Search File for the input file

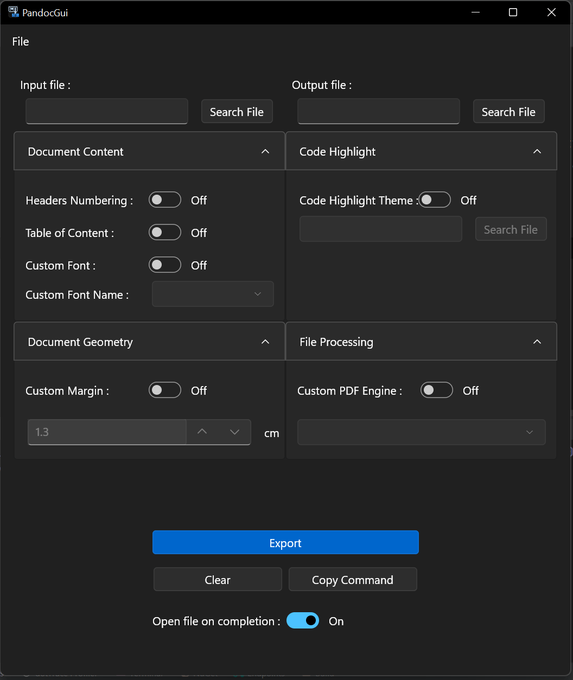(237, 111)
